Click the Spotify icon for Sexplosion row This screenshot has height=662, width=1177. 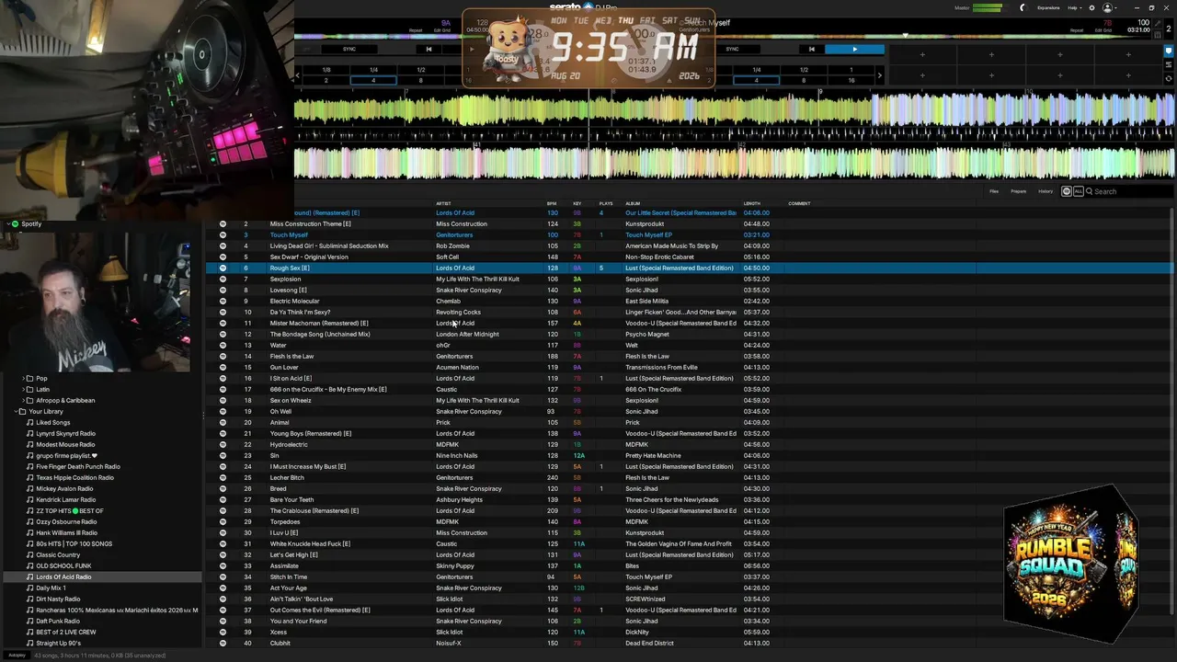[223, 279]
